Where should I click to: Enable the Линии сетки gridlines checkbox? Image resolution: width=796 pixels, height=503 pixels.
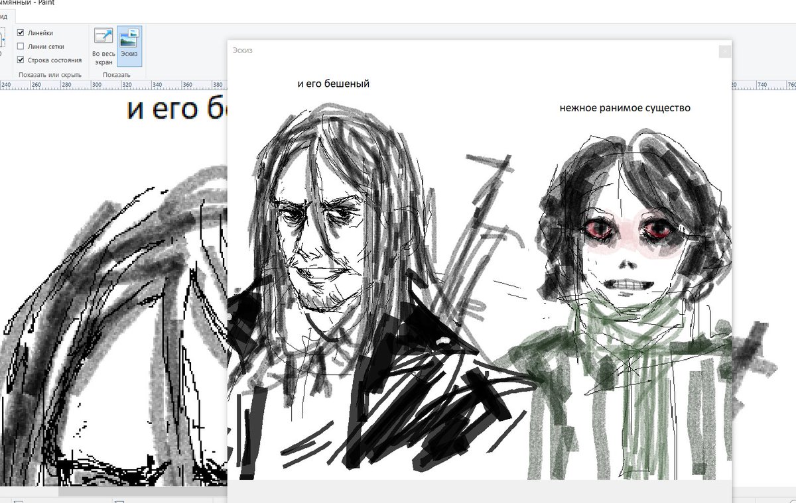point(21,46)
